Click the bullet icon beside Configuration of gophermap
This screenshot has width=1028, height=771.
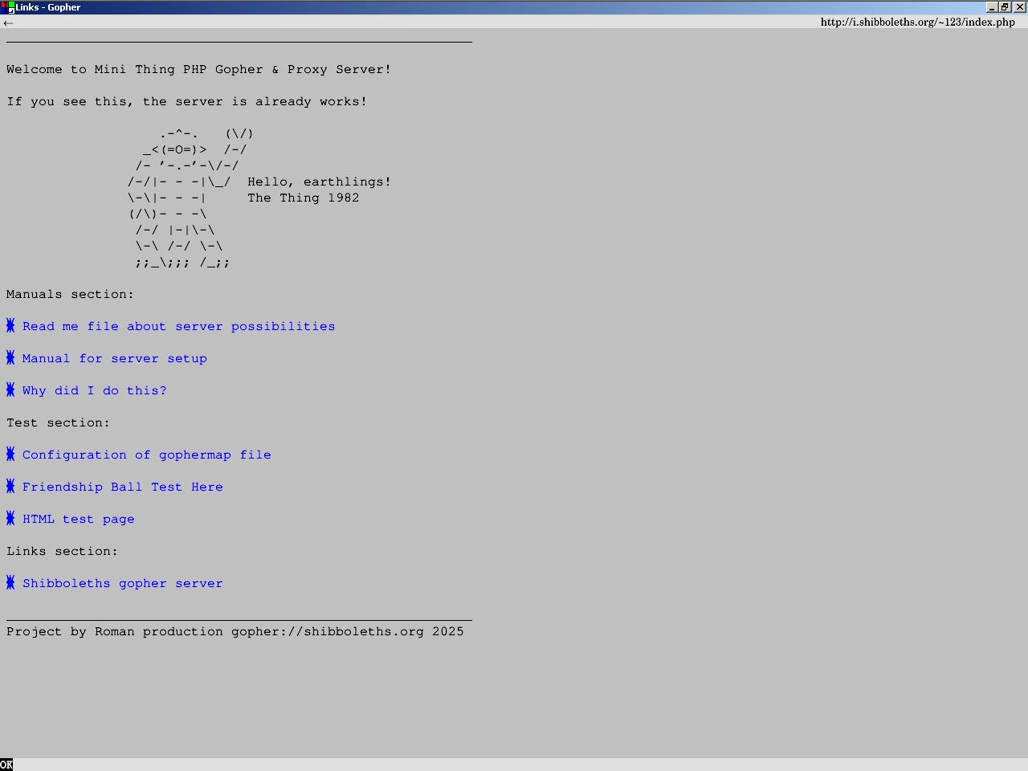[10, 454]
